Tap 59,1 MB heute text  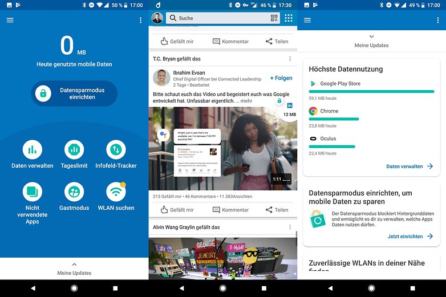tap(323, 99)
